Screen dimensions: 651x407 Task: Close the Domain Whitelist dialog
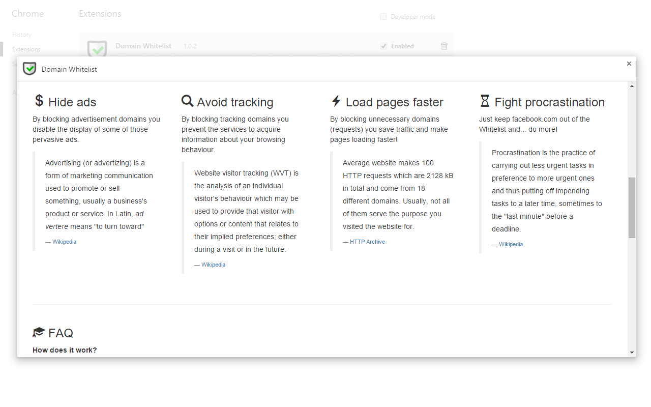click(629, 64)
